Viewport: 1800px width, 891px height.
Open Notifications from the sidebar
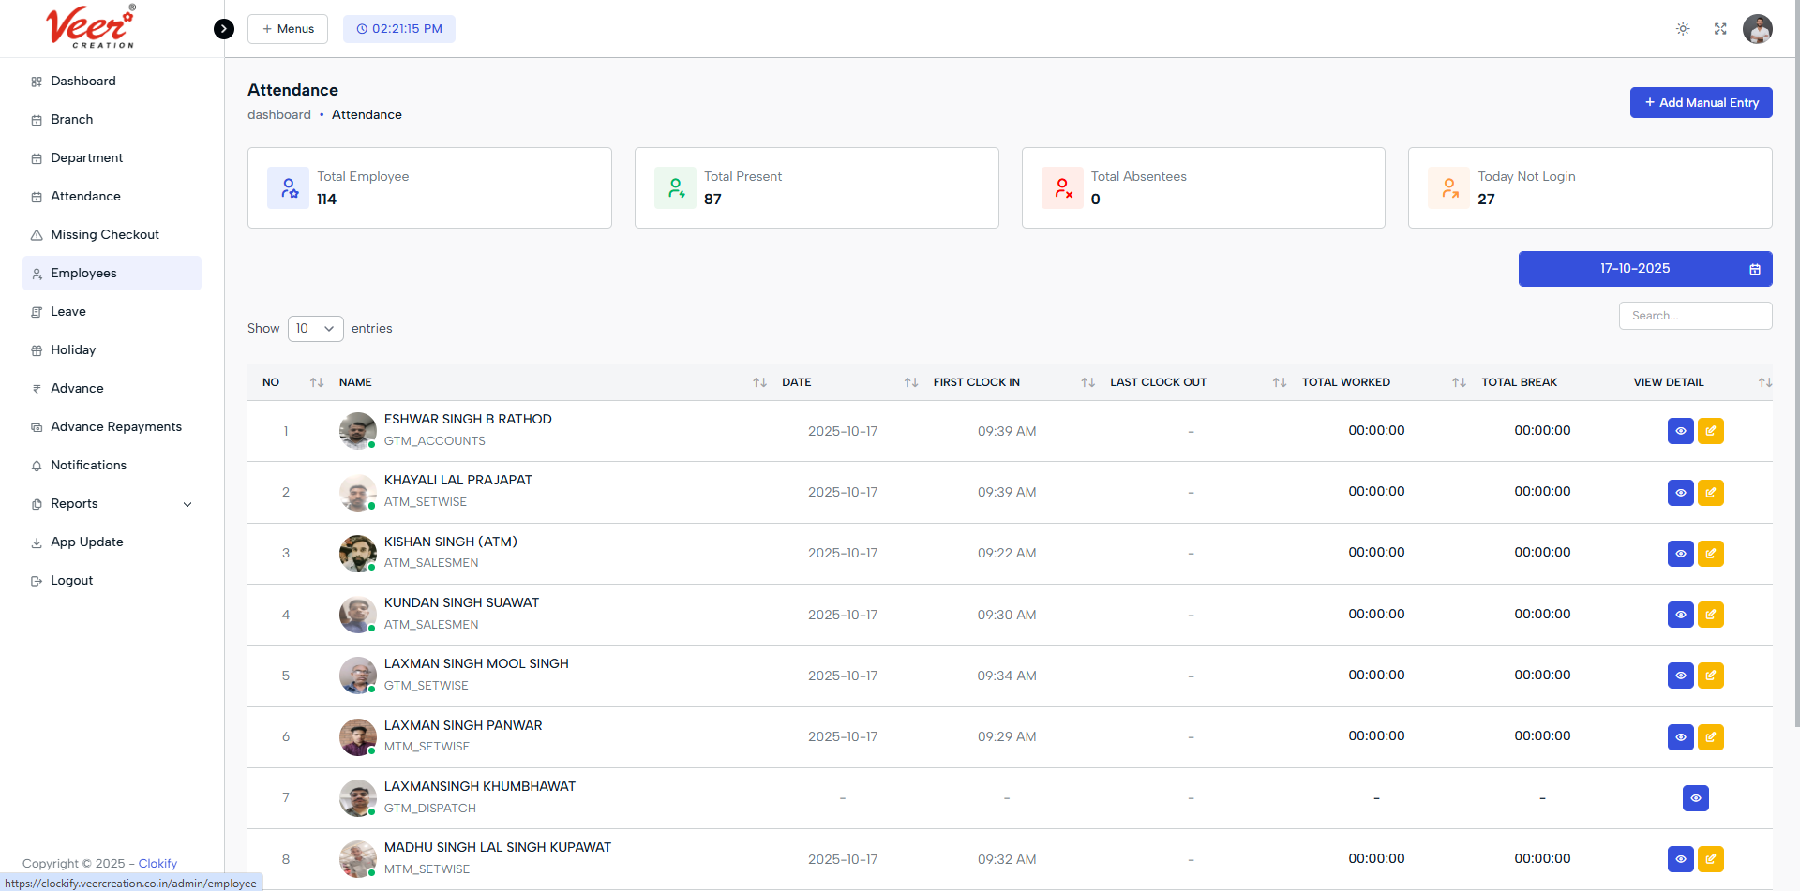(x=88, y=465)
